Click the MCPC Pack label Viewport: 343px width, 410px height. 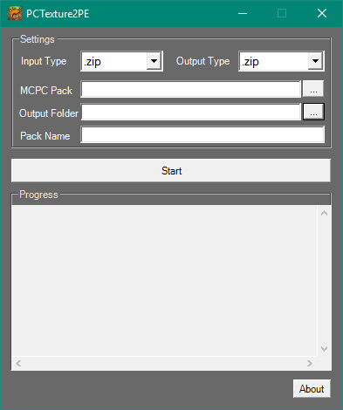pos(46,91)
